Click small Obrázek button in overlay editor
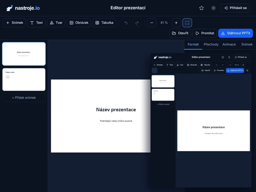Viewport: 256px width, 192px height. pos(192,65)
